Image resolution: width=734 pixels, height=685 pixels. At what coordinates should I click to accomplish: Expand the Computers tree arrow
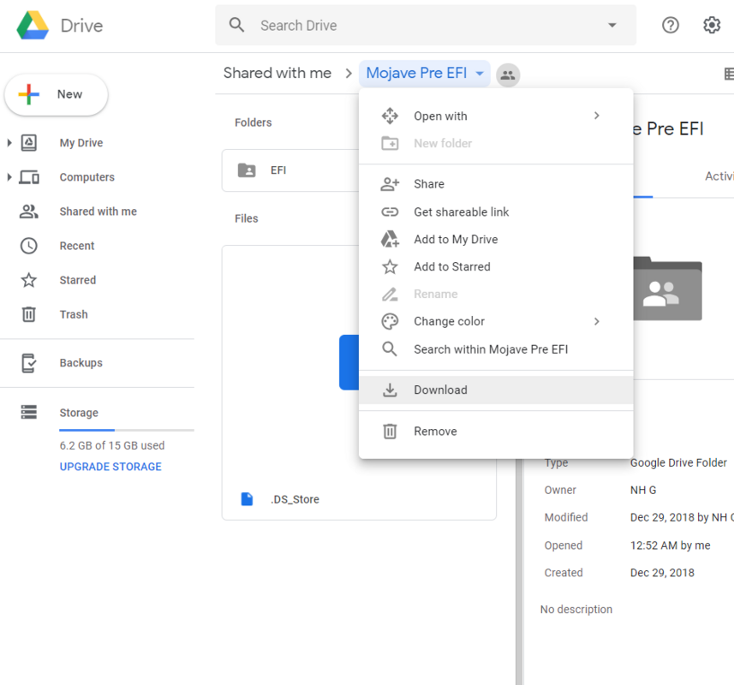click(x=9, y=177)
